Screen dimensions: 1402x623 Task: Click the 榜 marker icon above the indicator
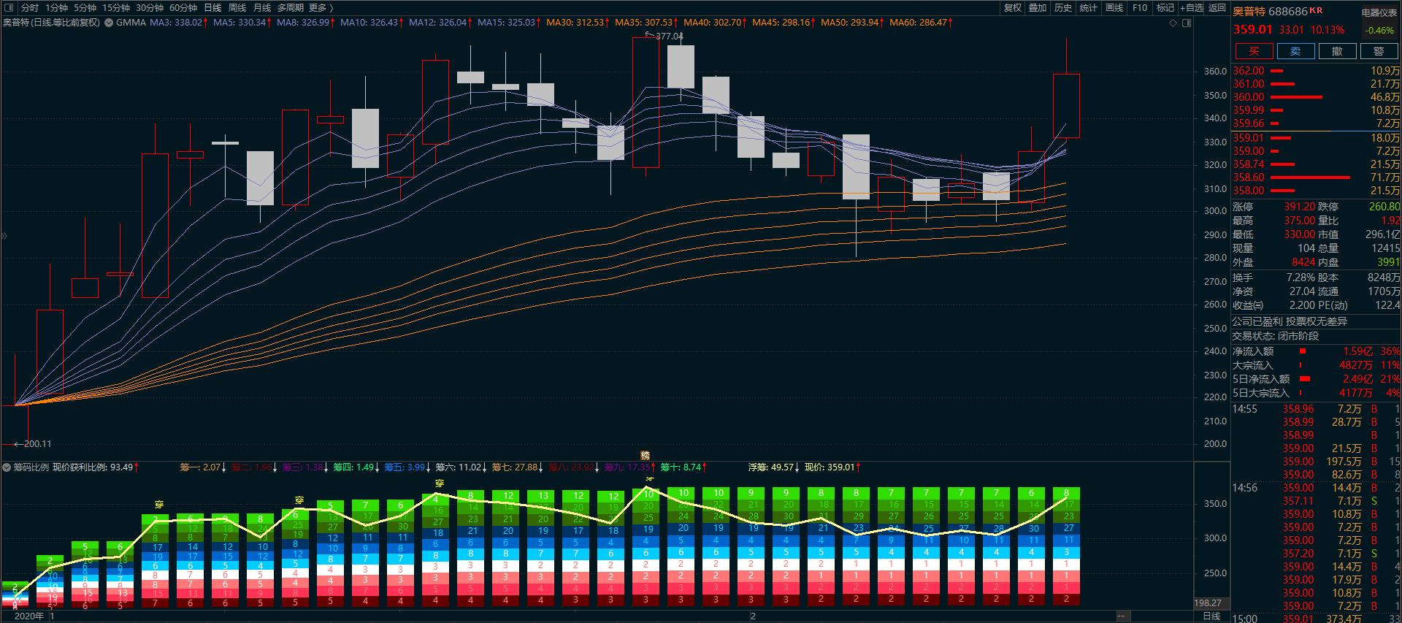pos(645,455)
